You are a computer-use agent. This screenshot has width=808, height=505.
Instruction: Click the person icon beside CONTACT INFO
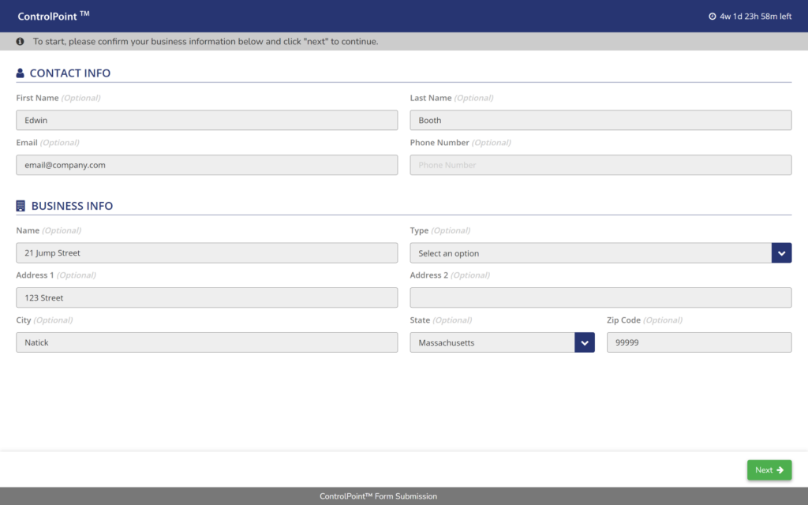[x=20, y=73]
